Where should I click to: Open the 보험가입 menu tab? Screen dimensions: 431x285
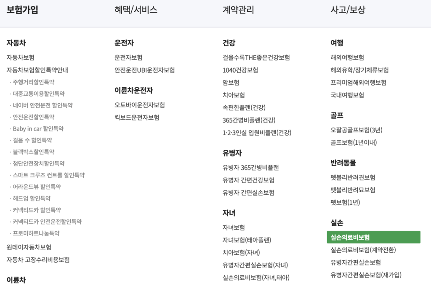20,9
